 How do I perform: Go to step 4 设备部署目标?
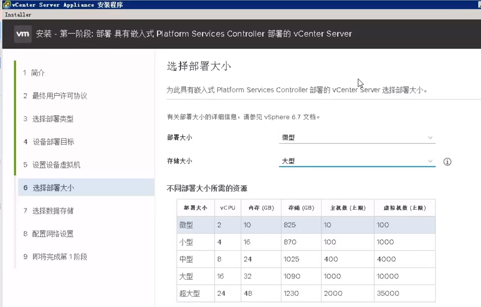click(x=49, y=142)
